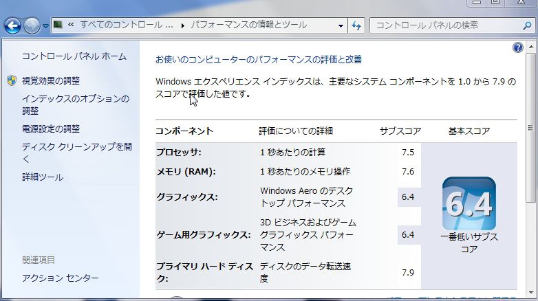Click the 1 秒あたりの計算 description

point(292,152)
